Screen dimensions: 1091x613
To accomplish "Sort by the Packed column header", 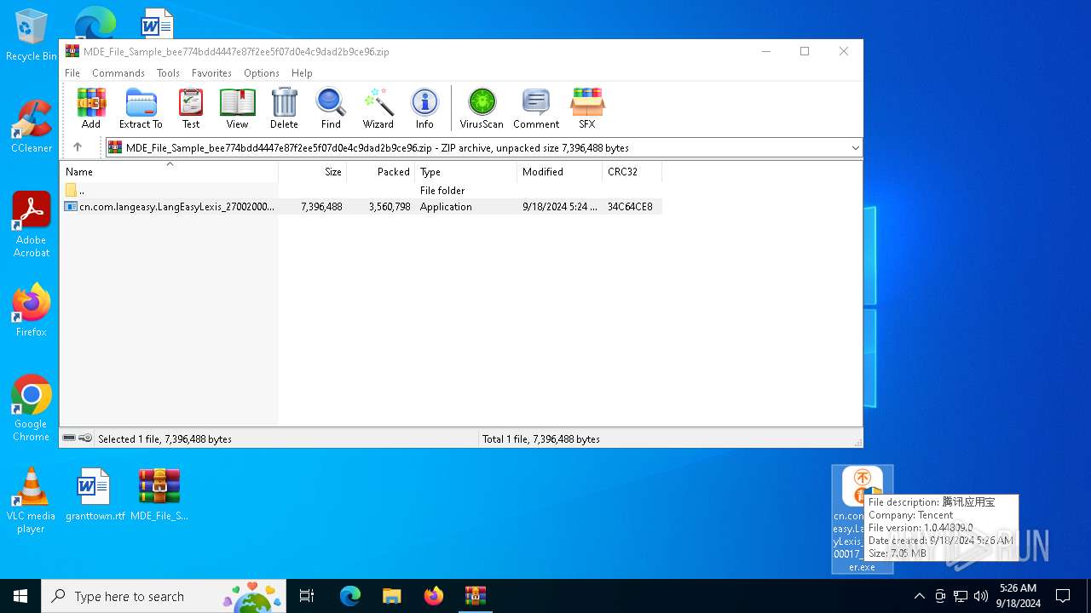I will point(381,172).
